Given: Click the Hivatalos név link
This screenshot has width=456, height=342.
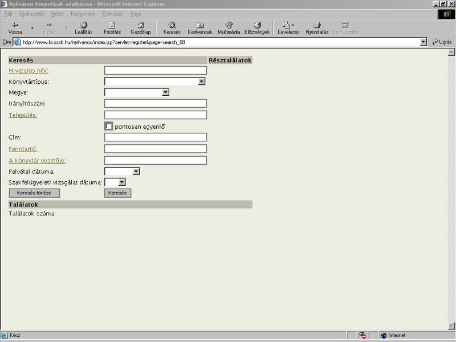Looking at the screenshot, I should coord(28,71).
